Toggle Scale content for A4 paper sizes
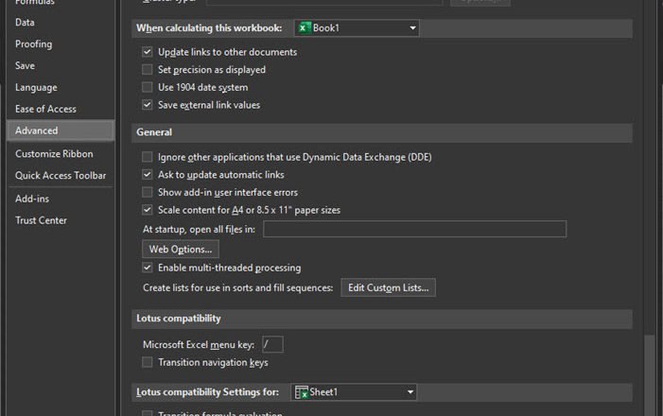663x416 pixels. tap(148, 210)
